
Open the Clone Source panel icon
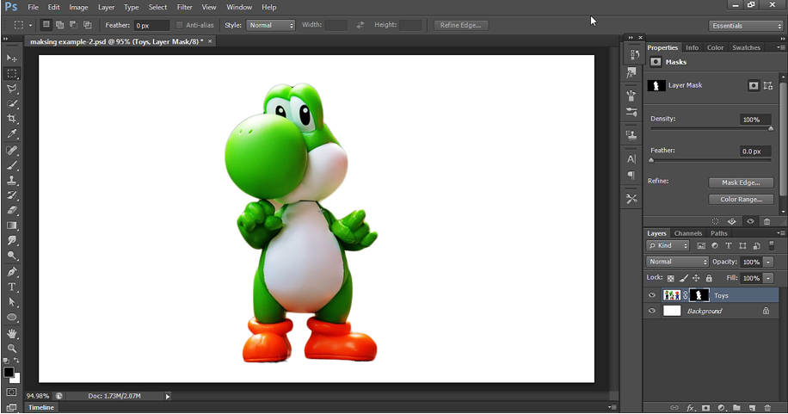tap(631, 135)
